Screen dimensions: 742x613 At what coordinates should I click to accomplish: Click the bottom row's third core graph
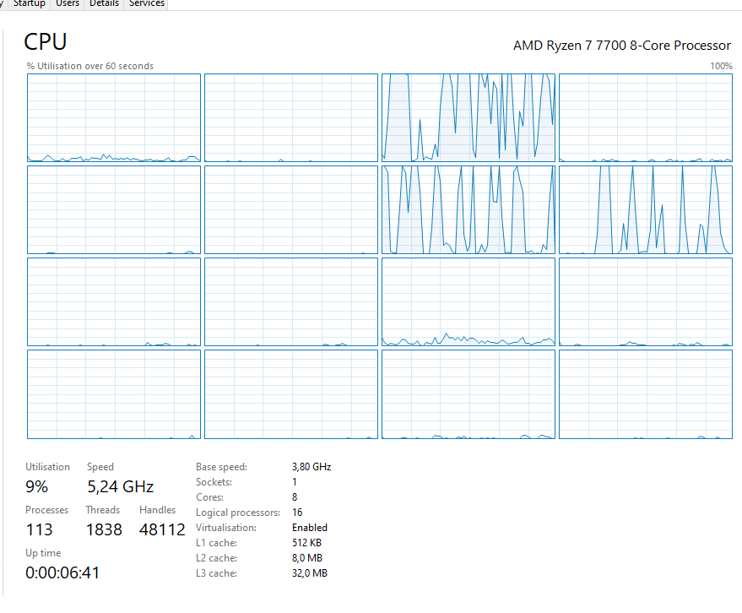pos(468,394)
